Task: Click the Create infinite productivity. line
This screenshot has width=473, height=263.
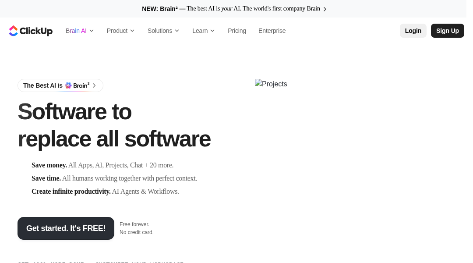Action: (x=105, y=192)
